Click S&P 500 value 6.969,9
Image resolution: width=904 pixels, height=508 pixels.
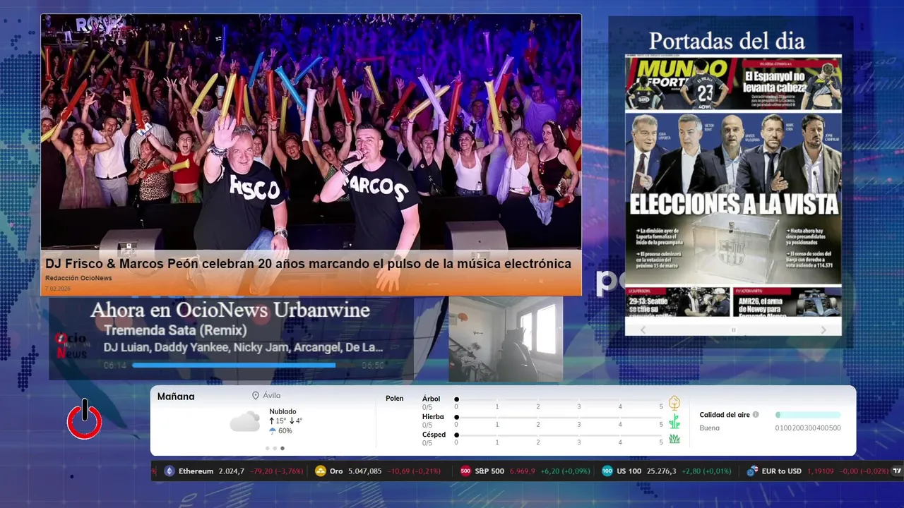click(523, 471)
